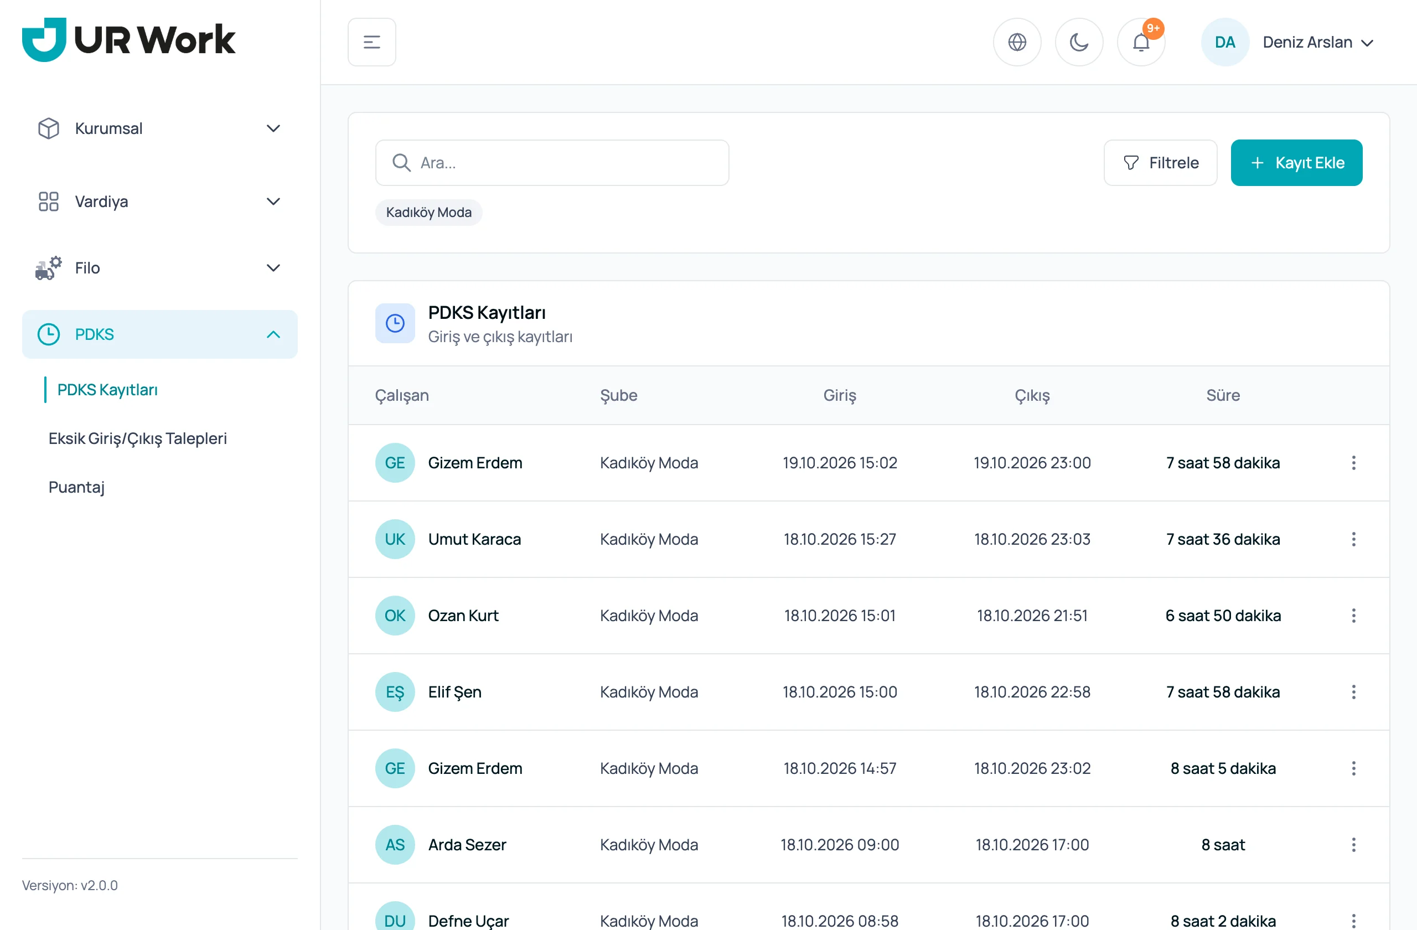
Task: Go to the Puantaj page
Action: [76, 487]
